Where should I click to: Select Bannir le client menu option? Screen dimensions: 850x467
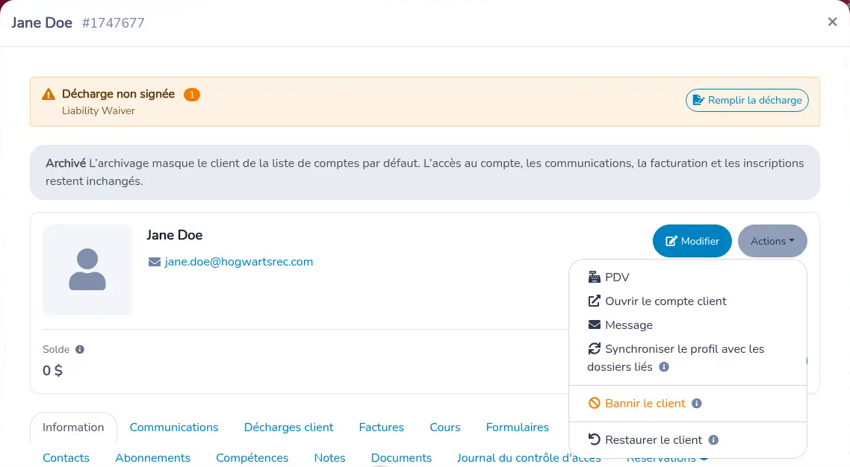pyautogui.click(x=688, y=403)
